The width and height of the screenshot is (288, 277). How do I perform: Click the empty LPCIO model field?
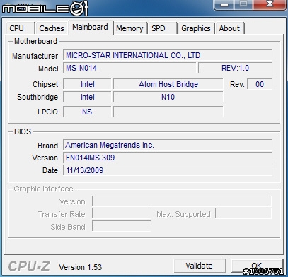click(x=168, y=112)
